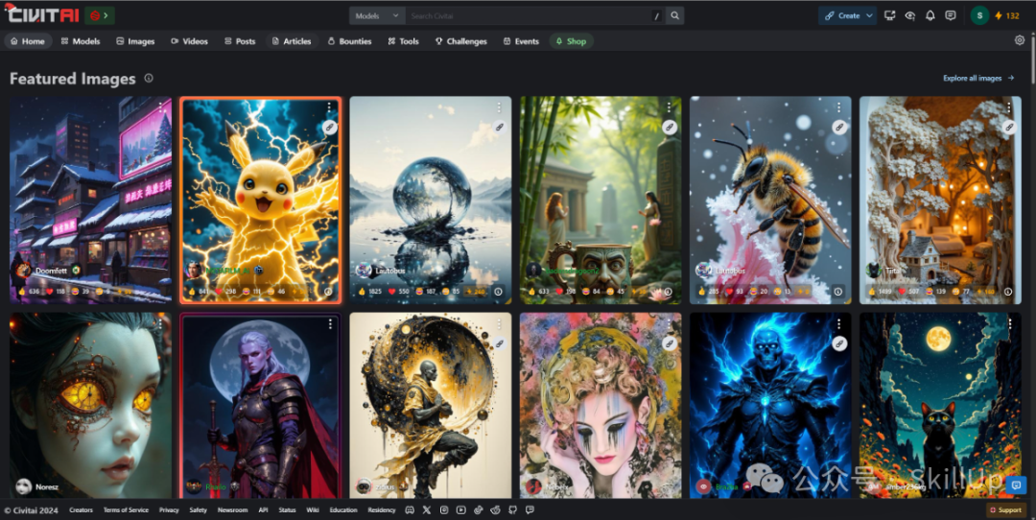Open the YouTube icon in footer

pos(460,510)
